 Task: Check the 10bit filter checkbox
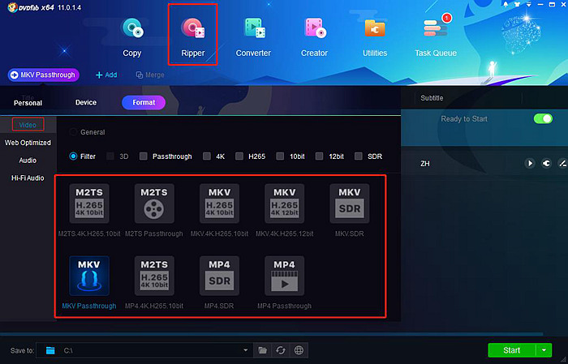[x=280, y=156]
